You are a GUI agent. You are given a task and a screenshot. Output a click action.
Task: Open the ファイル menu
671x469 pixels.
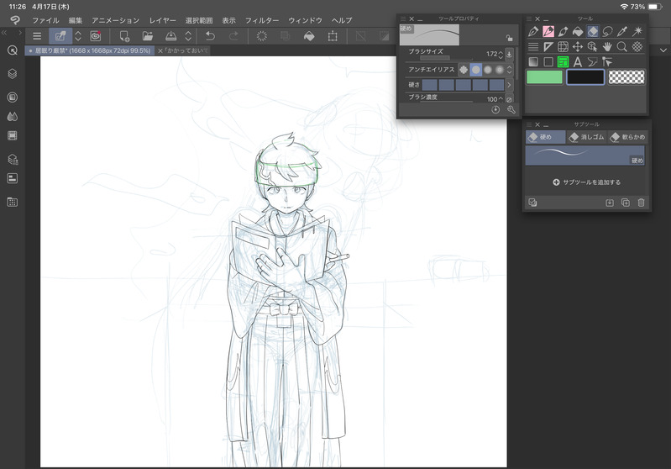[46, 20]
